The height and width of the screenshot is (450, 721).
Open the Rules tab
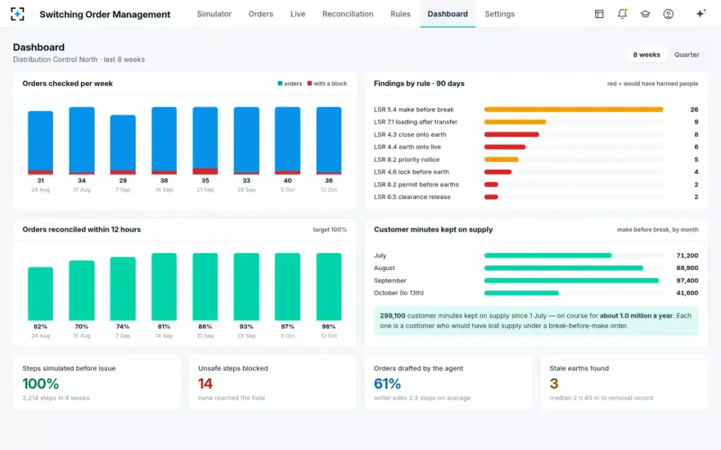(401, 14)
